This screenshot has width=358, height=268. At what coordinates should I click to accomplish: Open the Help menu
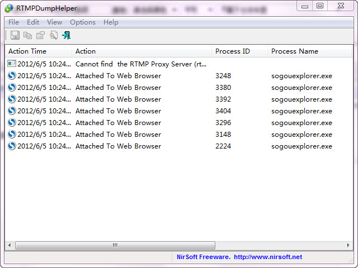click(111, 22)
